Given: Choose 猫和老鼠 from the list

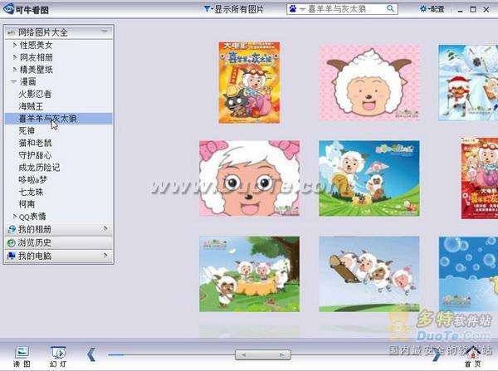Looking at the screenshot, I should tap(35, 143).
